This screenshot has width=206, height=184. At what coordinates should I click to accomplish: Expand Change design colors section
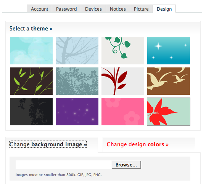tap(138, 144)
